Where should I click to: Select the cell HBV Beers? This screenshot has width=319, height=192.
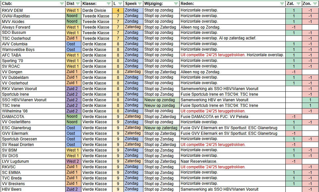pyautogui.click(x=33, y=189)
